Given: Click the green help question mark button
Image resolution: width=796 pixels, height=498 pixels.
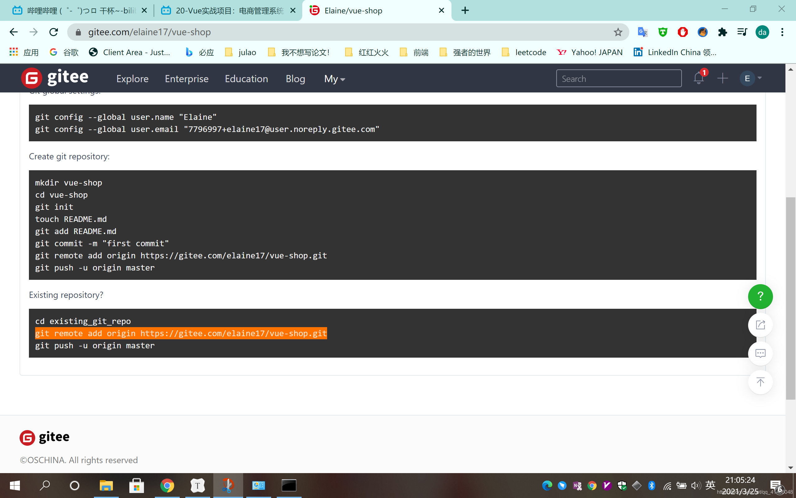Looking at the screenshot, I should click(760, 296).
